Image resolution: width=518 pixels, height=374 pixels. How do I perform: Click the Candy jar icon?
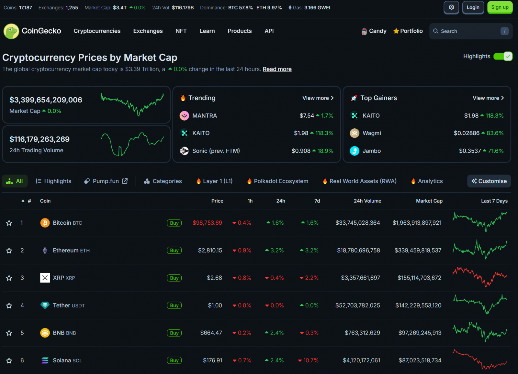pyautogui.click(x=364, y=31)
